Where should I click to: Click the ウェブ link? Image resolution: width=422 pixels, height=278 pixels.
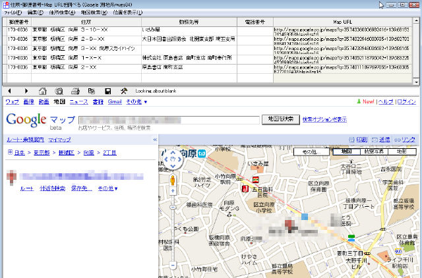click(x=13, y=102)
